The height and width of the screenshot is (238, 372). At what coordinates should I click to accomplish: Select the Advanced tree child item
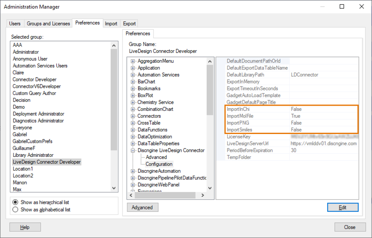pos(156,157)
